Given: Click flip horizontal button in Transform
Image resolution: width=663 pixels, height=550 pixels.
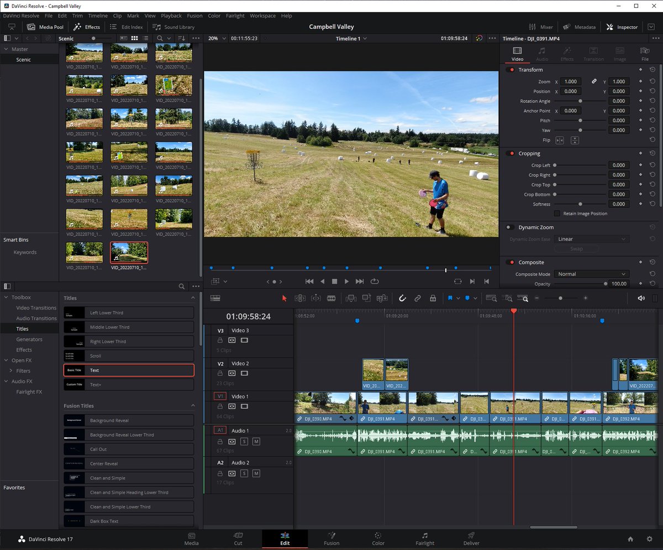Looking at the screenshot, I should tap(560, 140).
